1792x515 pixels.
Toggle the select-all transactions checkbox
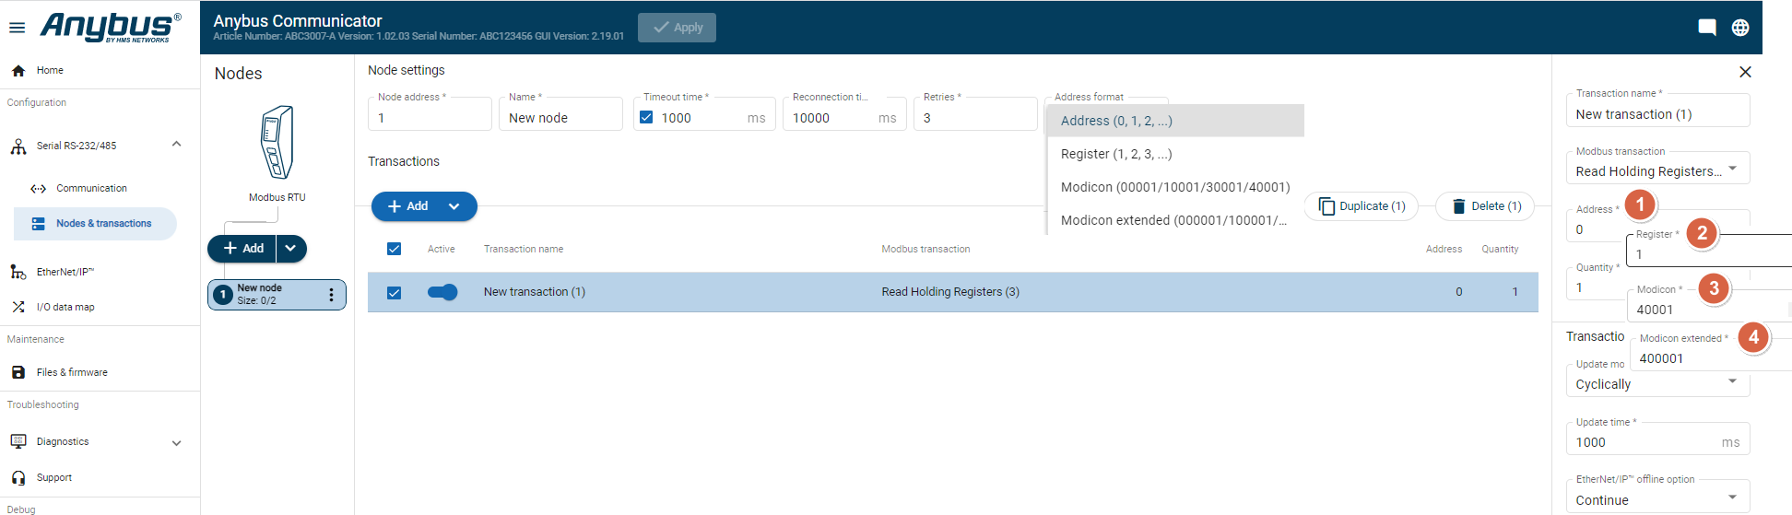pyautogui.click(x=394, y=249)
